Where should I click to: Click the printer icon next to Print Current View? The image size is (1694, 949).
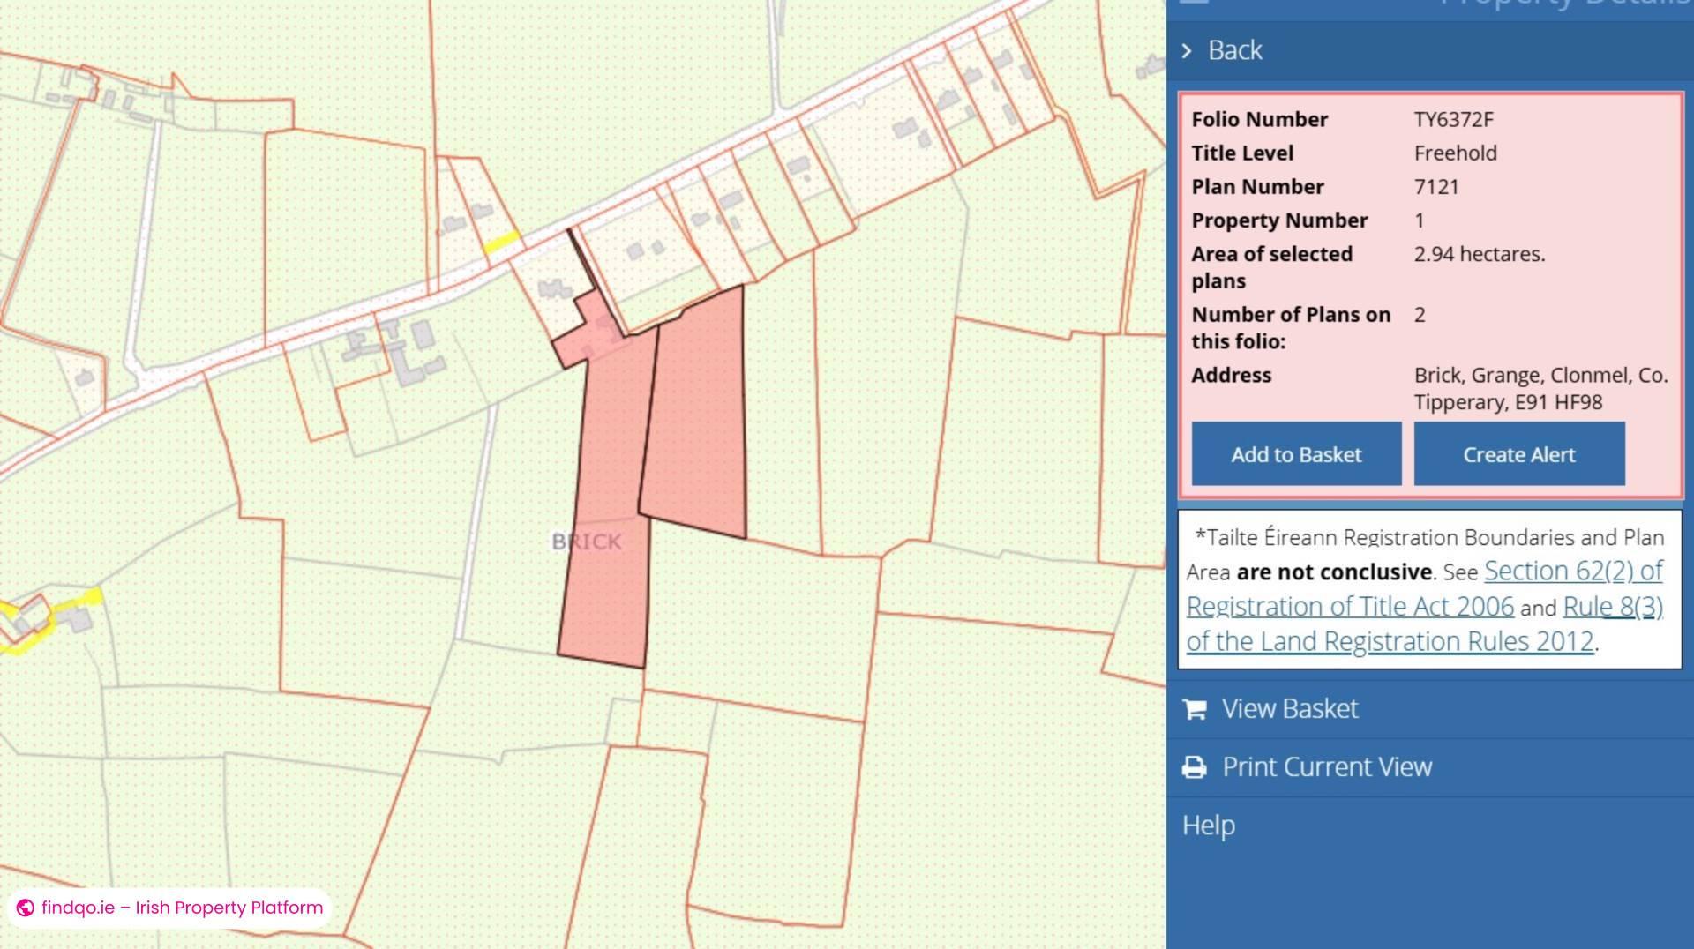[1196, 766]
